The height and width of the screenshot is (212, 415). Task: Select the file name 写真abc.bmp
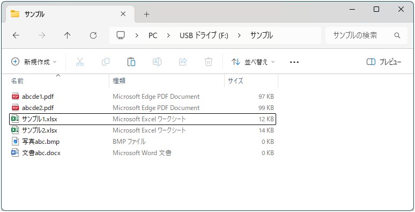pyautogui.click(x=41, y=142)
